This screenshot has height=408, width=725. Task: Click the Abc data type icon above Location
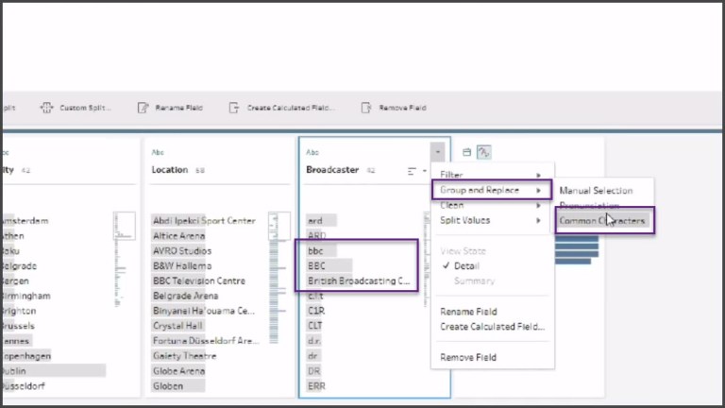pos(158,152)
